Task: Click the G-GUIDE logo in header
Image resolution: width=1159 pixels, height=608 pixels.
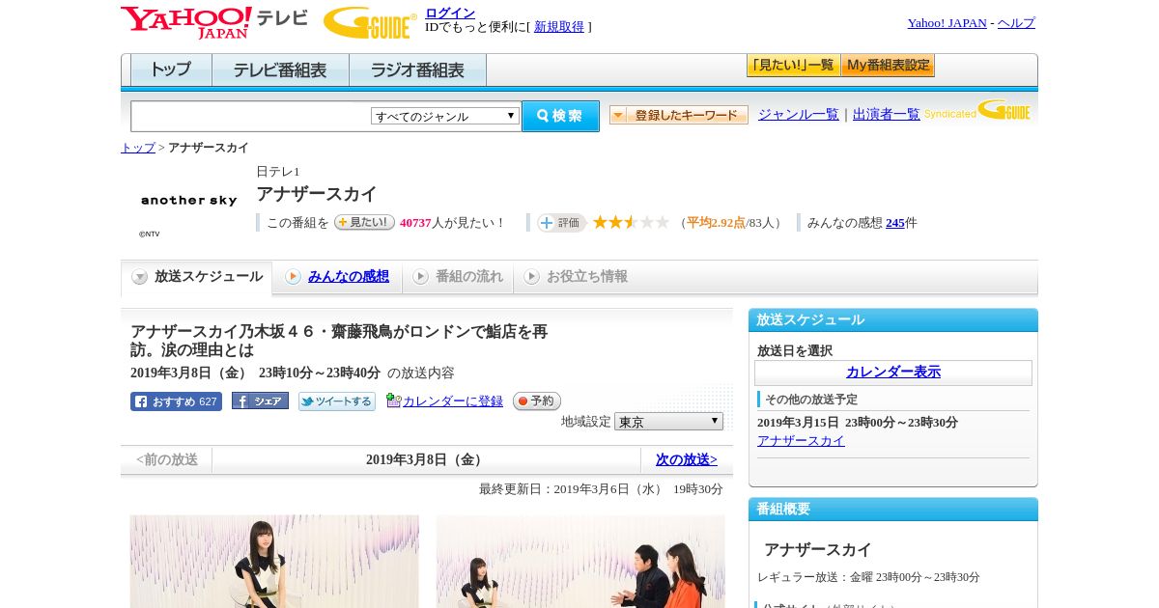Action: [x=370, y=23]
